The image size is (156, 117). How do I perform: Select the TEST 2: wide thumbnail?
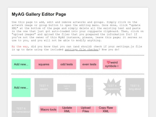click(x=66, y=88)
